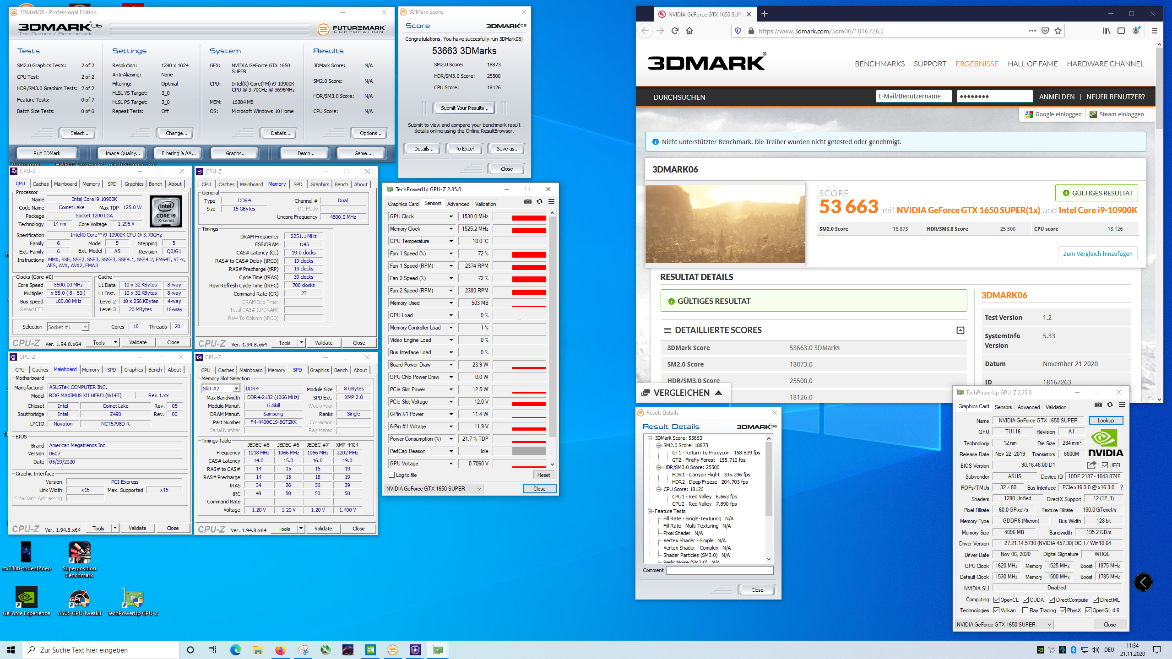This screenshot has height=659, width=1172.
Task: Open the Firefox library icon
Action: (1106, 31)
